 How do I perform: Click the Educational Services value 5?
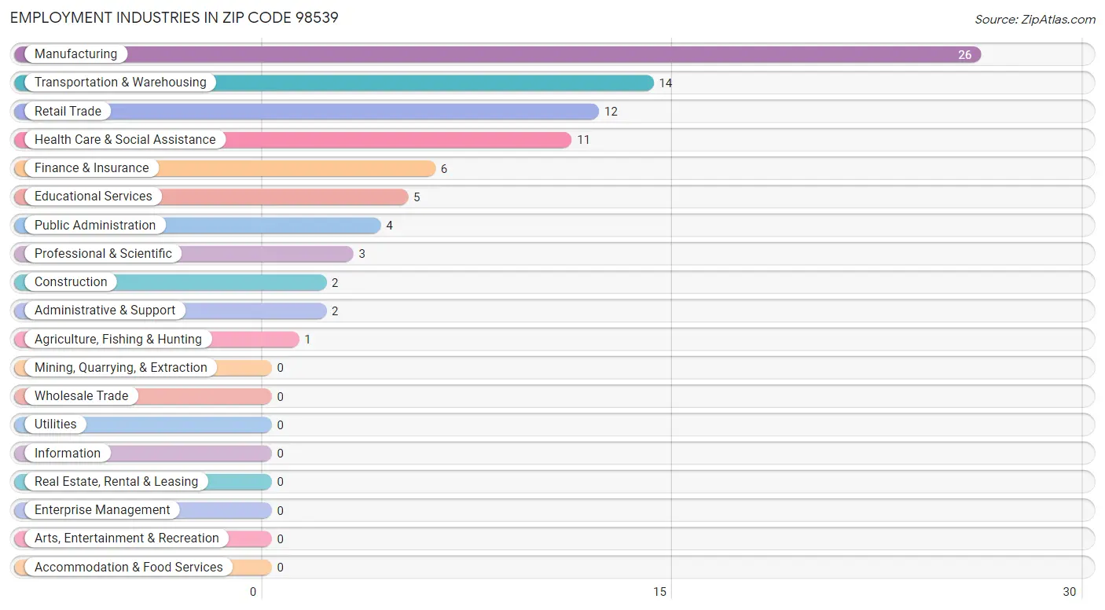tap(417, 197)
